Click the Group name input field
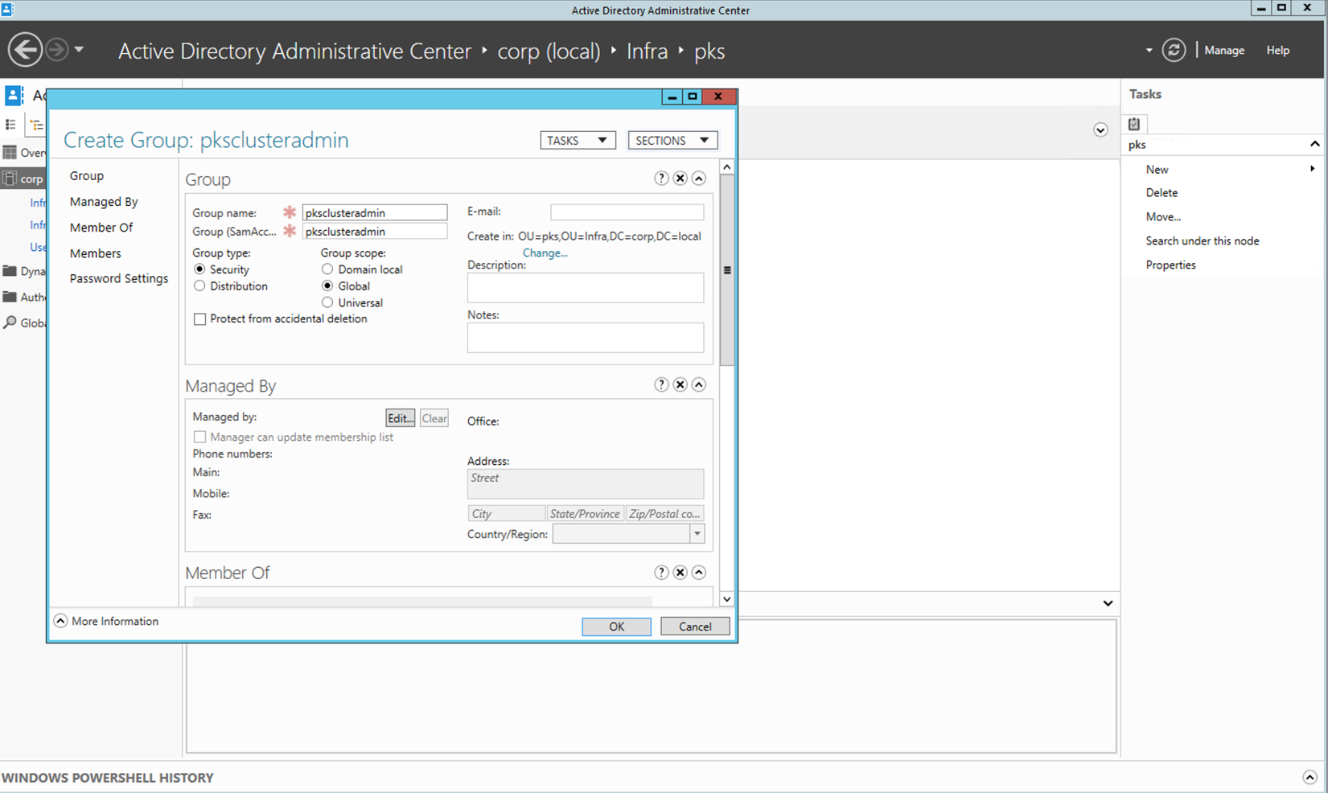The height and width of the screenshot is (793, 1328). pos(375,212)
